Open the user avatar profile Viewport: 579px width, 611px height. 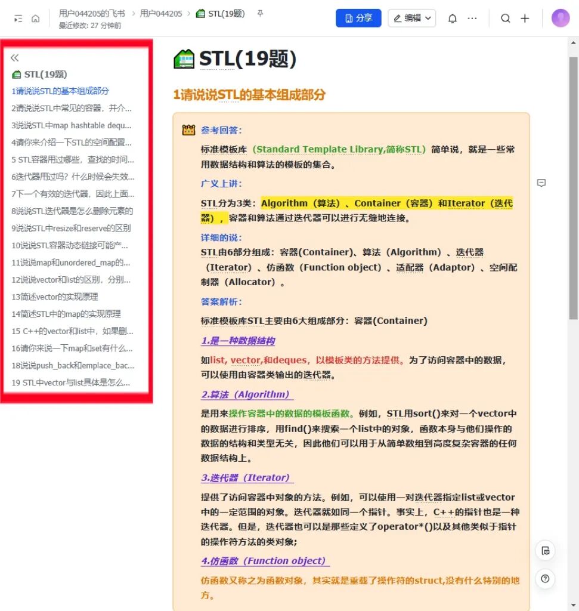click(x=561, y=18)
